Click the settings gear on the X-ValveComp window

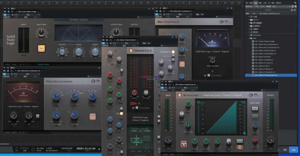click(x=262, y=90)
